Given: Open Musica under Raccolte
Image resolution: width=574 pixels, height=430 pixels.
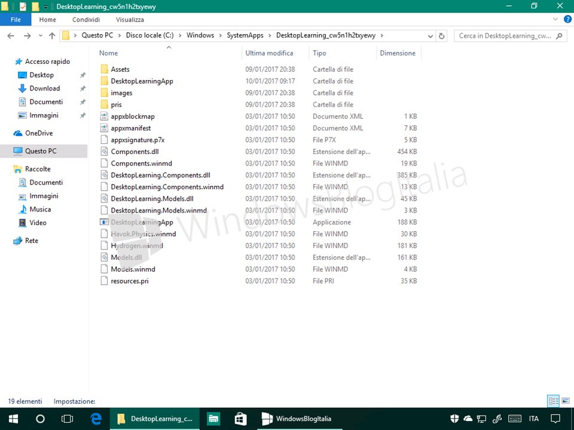Looking at the screenshot, I should tap(40, 209).
